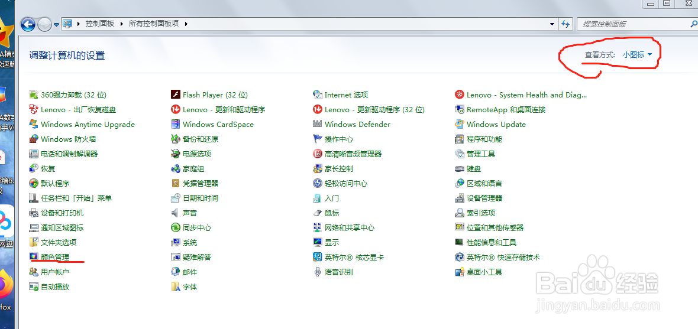
Task: Click the 语音识别 microphone icon
Action: pyautogui.click(x=318, y=272)
